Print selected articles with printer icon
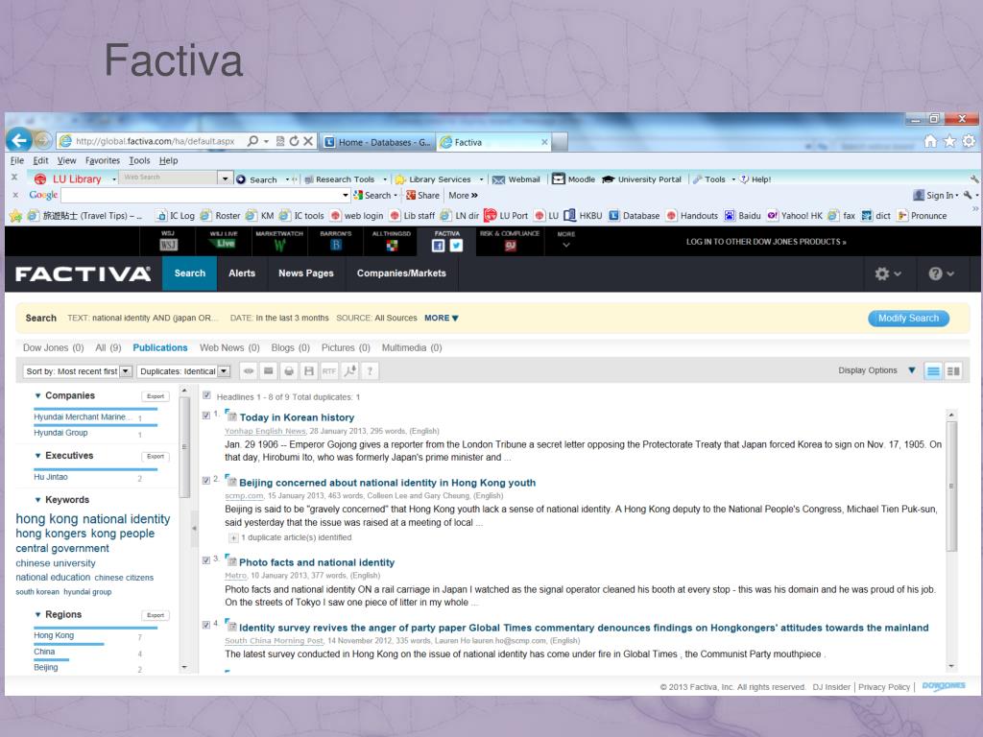Screen dimensions: 983x737 pyautogui.click(x=288, y=371)
